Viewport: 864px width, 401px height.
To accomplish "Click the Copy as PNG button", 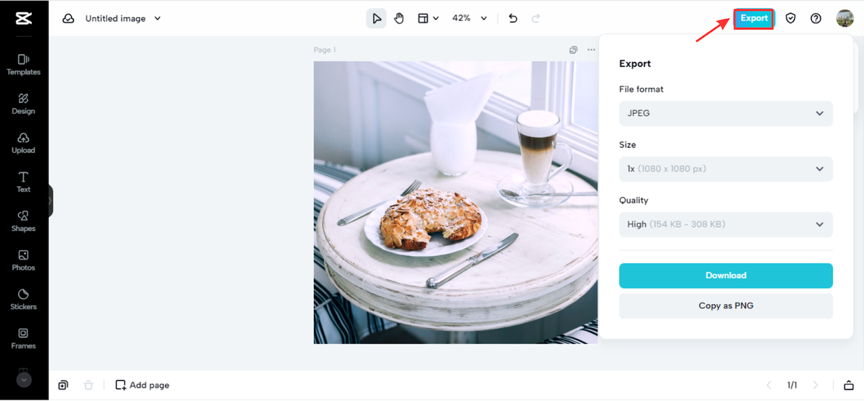I will pyautogui.click(x=726, y=306).
